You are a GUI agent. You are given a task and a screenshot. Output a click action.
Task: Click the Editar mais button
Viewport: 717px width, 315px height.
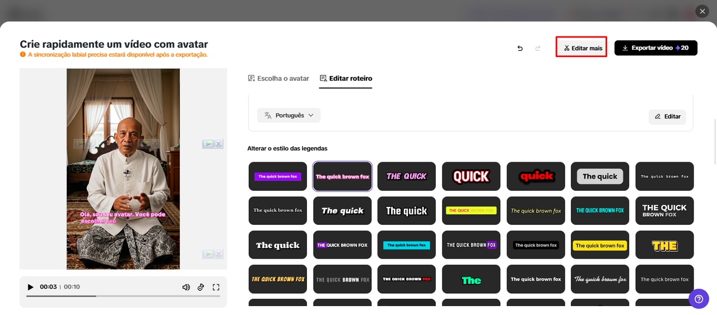(x=581, y=48)
